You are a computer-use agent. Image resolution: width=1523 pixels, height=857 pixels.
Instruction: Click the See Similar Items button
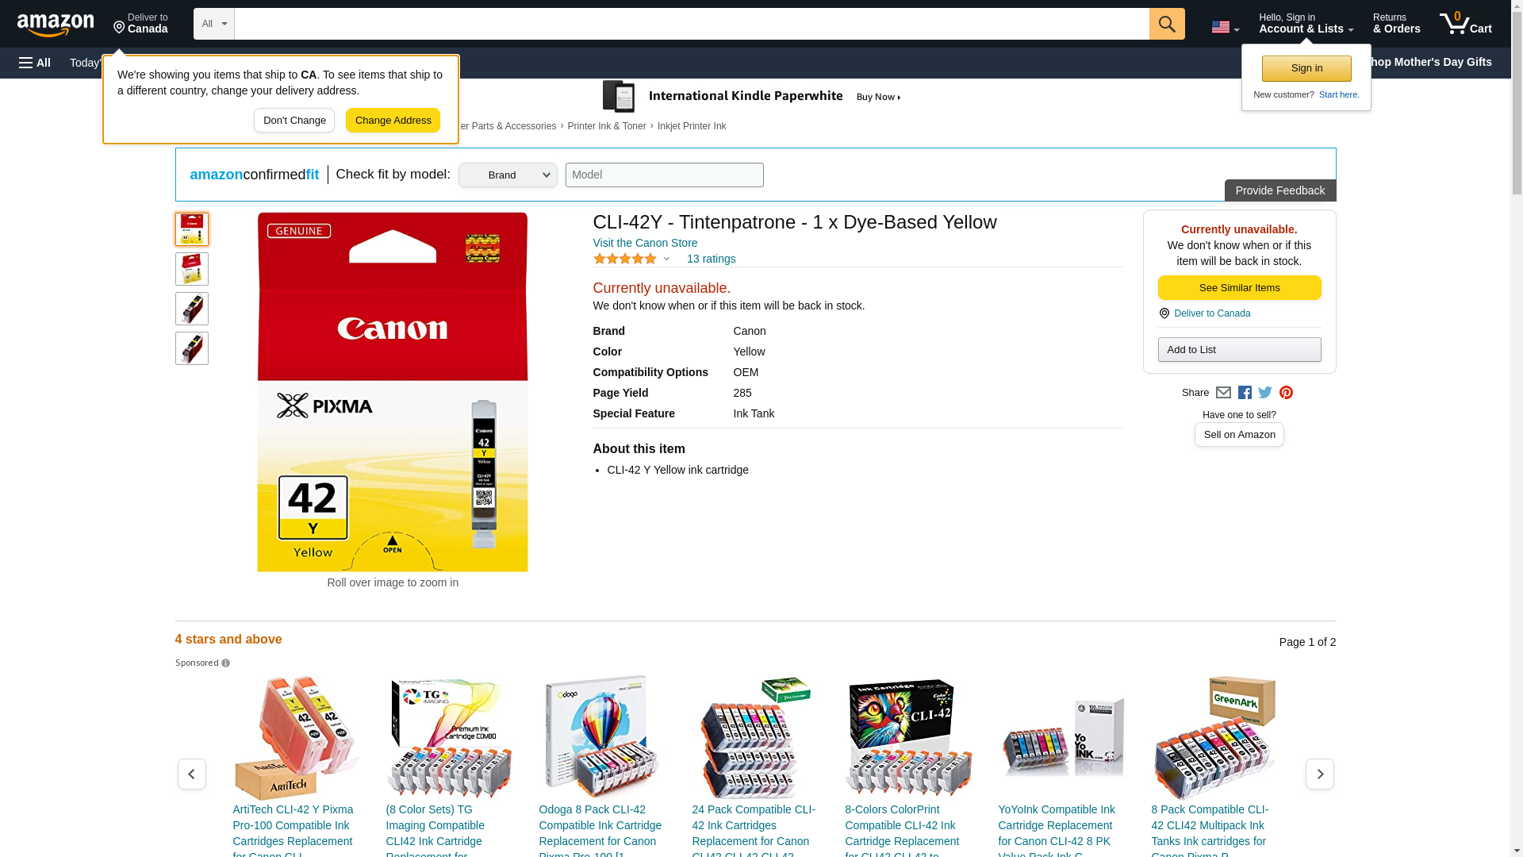coord(1239,287)
